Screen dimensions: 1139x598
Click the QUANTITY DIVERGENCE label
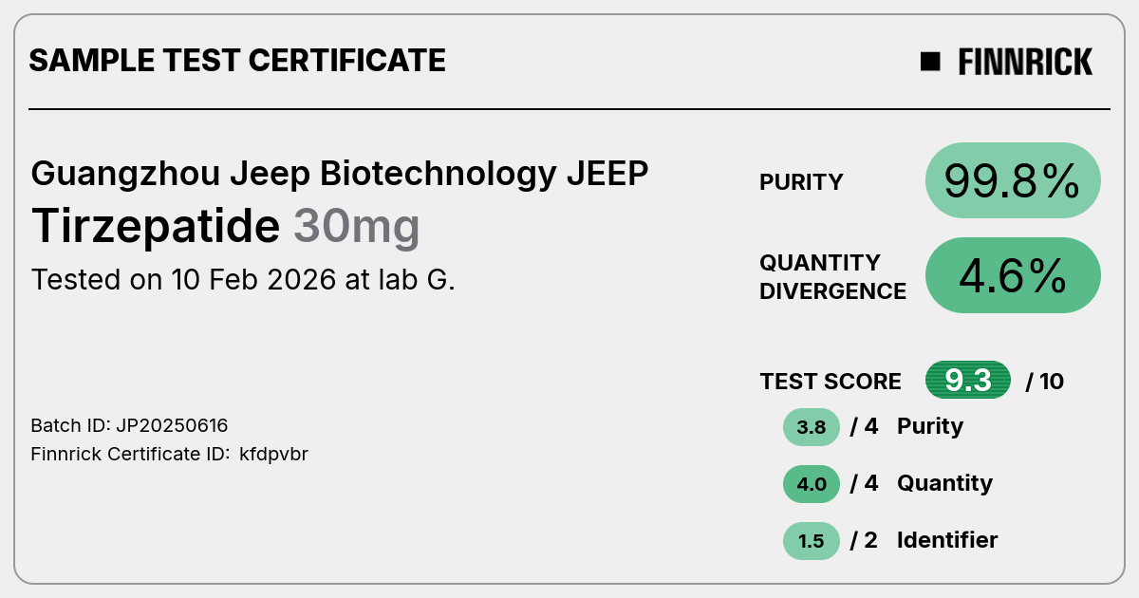832,276
